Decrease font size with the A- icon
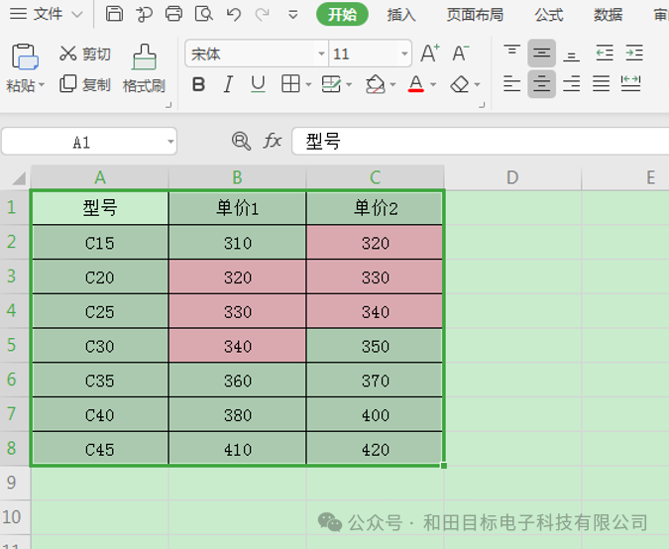 tap(460, 54)
